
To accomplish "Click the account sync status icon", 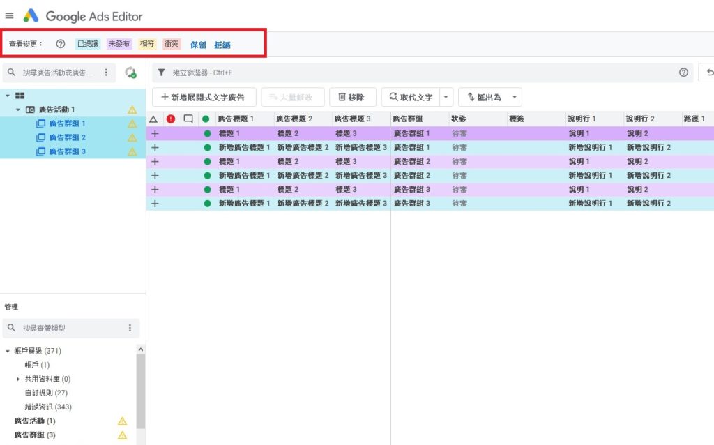I will point(130,73).
